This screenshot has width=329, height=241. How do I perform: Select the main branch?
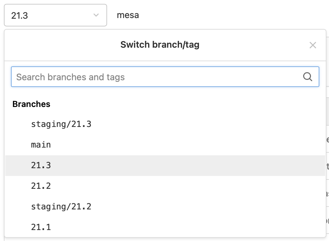41,145
